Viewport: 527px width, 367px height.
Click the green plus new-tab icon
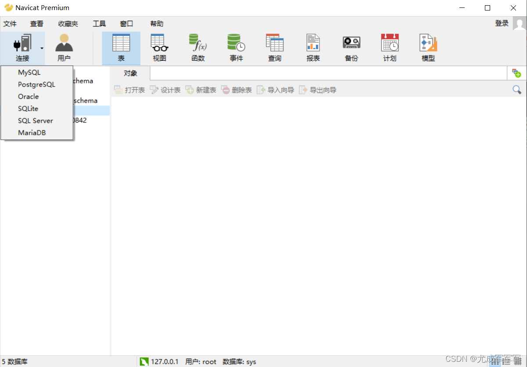(516, 73)
